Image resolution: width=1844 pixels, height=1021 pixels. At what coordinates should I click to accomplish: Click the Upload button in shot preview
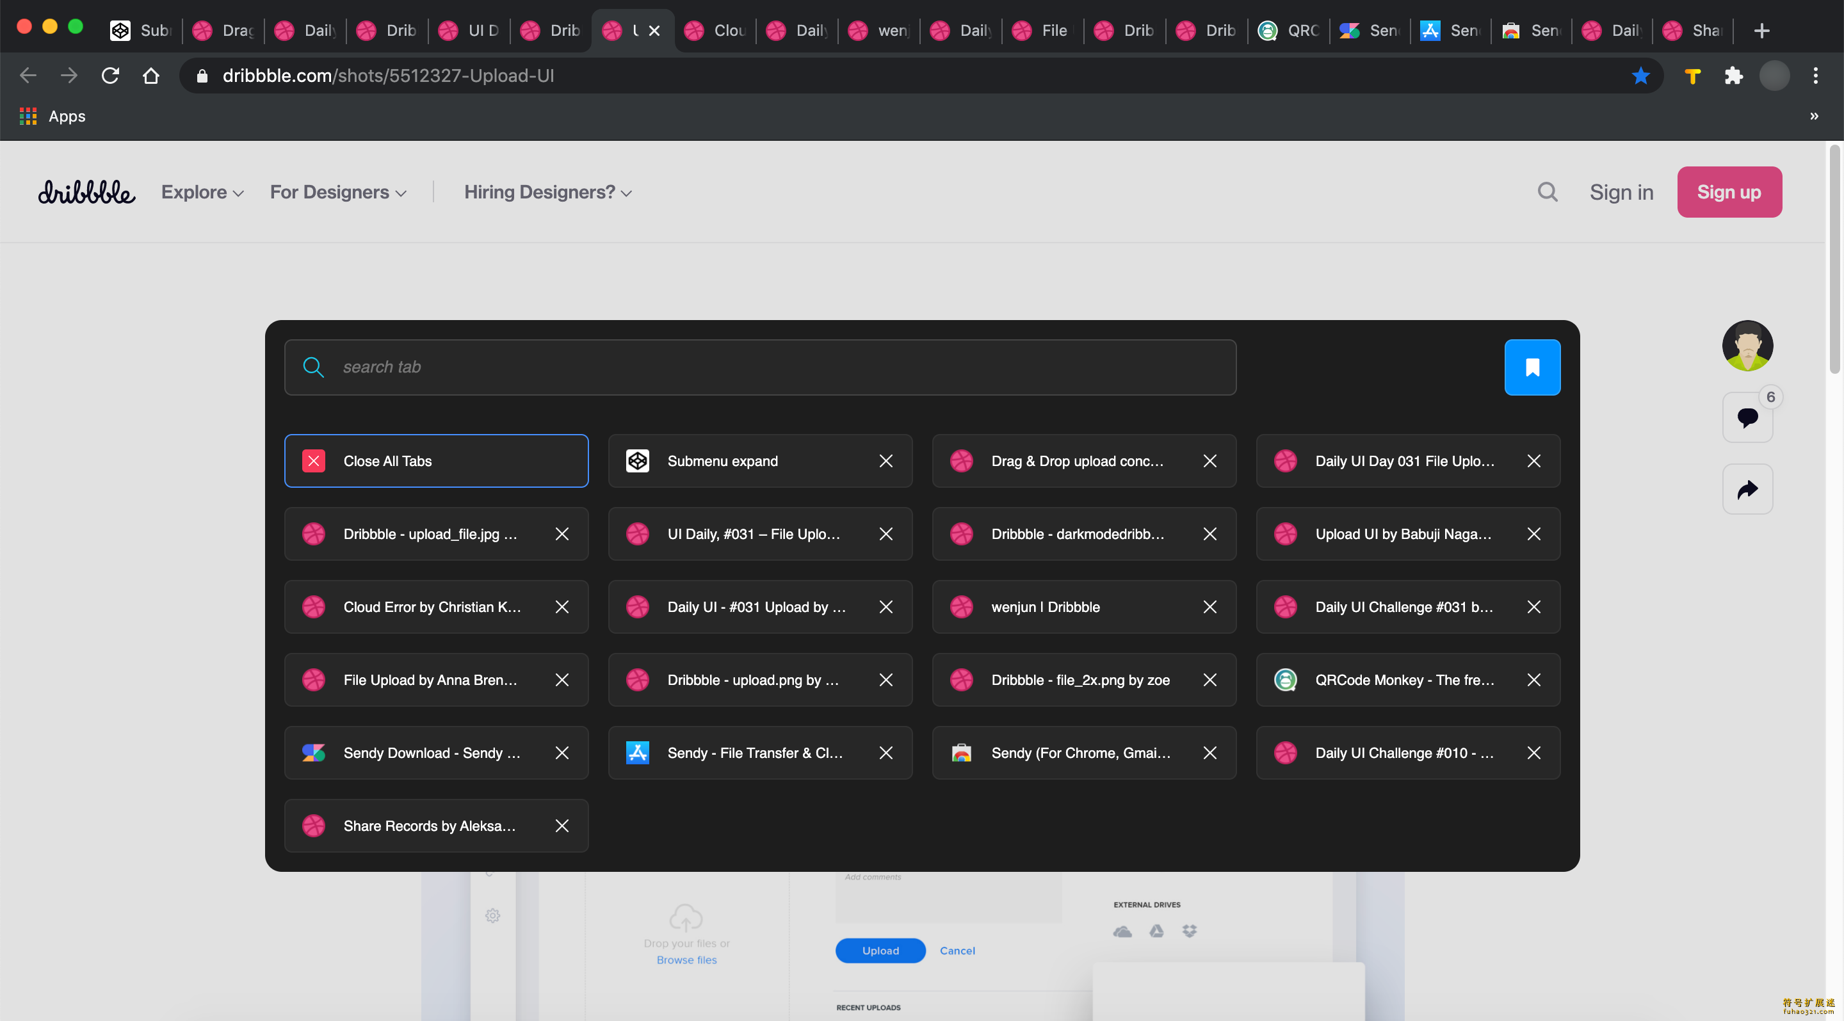click(880, 950)
